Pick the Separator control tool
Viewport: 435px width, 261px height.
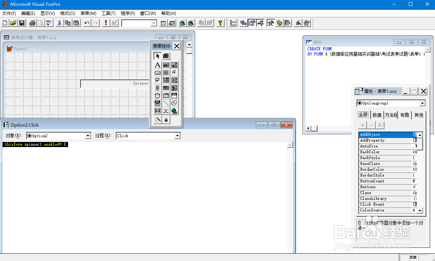coord(166,111)
